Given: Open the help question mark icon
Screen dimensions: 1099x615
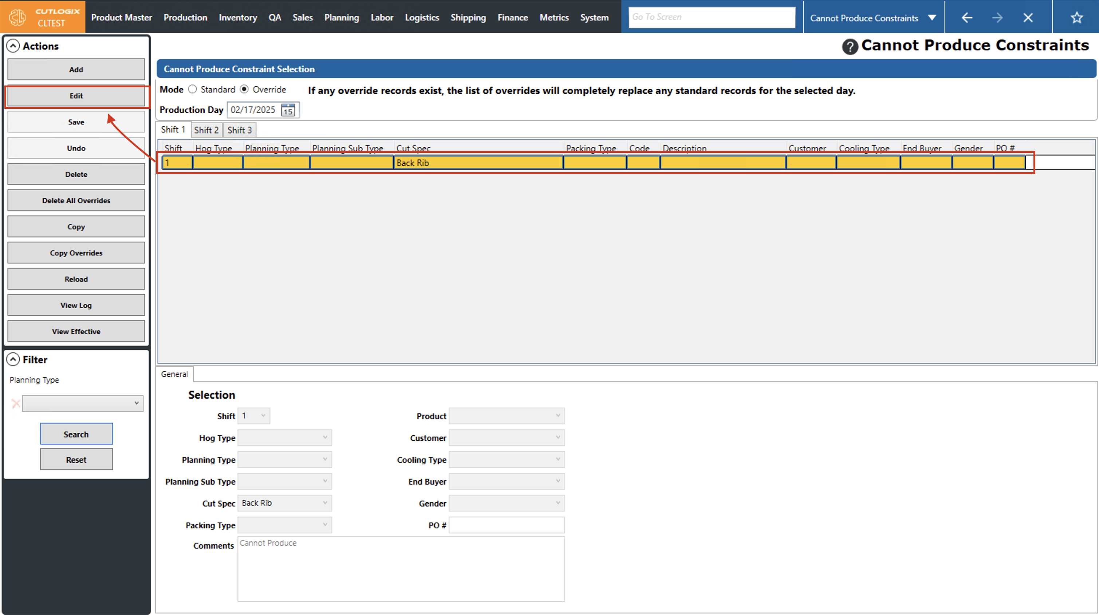Looking at the screenshot, I should click(x=850, y=47).
